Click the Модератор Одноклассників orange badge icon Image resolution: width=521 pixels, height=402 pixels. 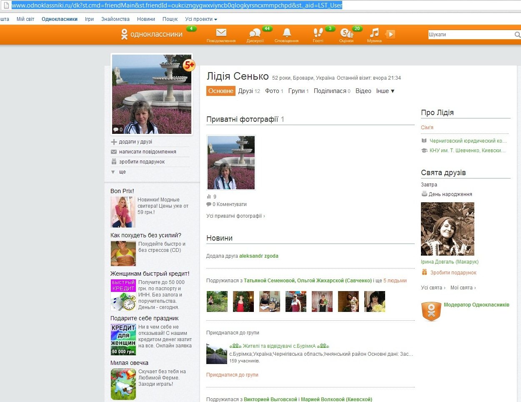431,311
